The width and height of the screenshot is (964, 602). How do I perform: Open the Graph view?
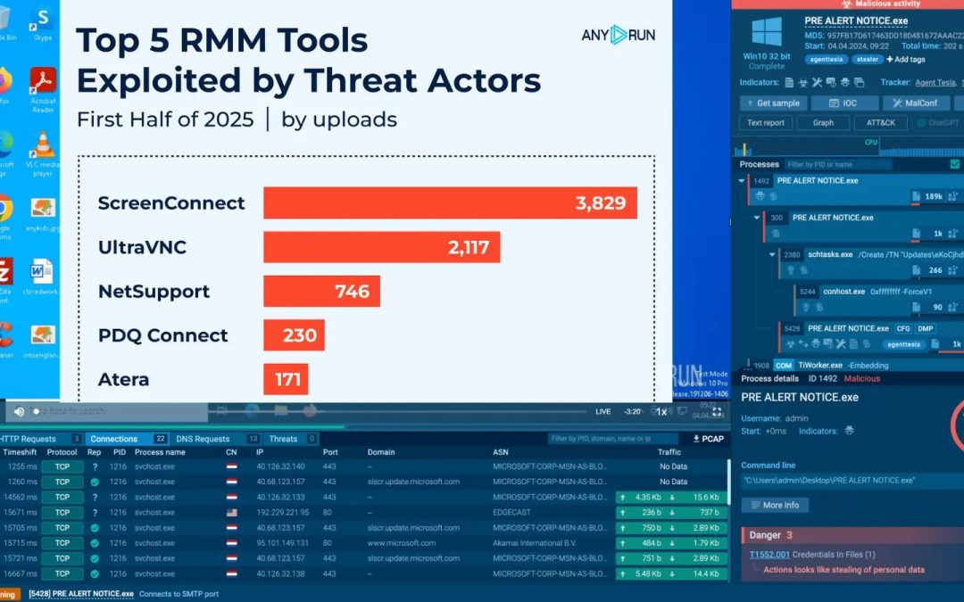[x=823, y=123]
